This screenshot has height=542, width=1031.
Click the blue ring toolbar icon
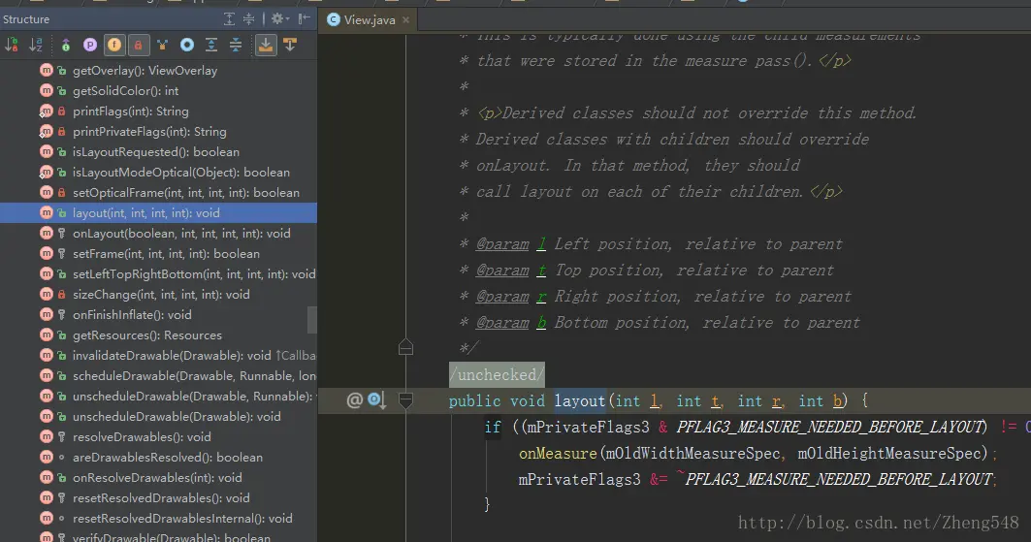pos(187,45)
